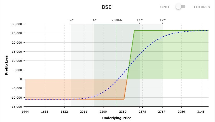Select the SPOT label
This screenshot has width=215, height=122.
point(165,7)
